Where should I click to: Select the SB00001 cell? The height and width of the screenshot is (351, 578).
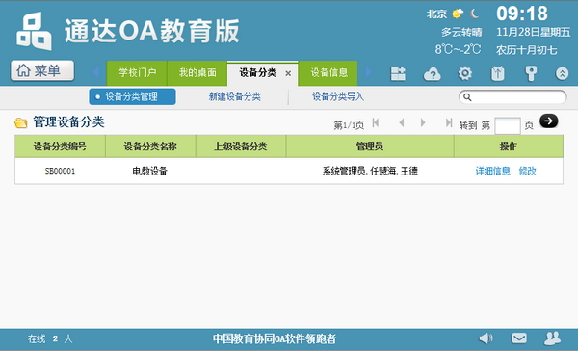tap(60, 171)
